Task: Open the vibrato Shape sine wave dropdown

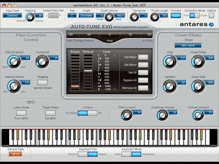Action: coord(188,46)
